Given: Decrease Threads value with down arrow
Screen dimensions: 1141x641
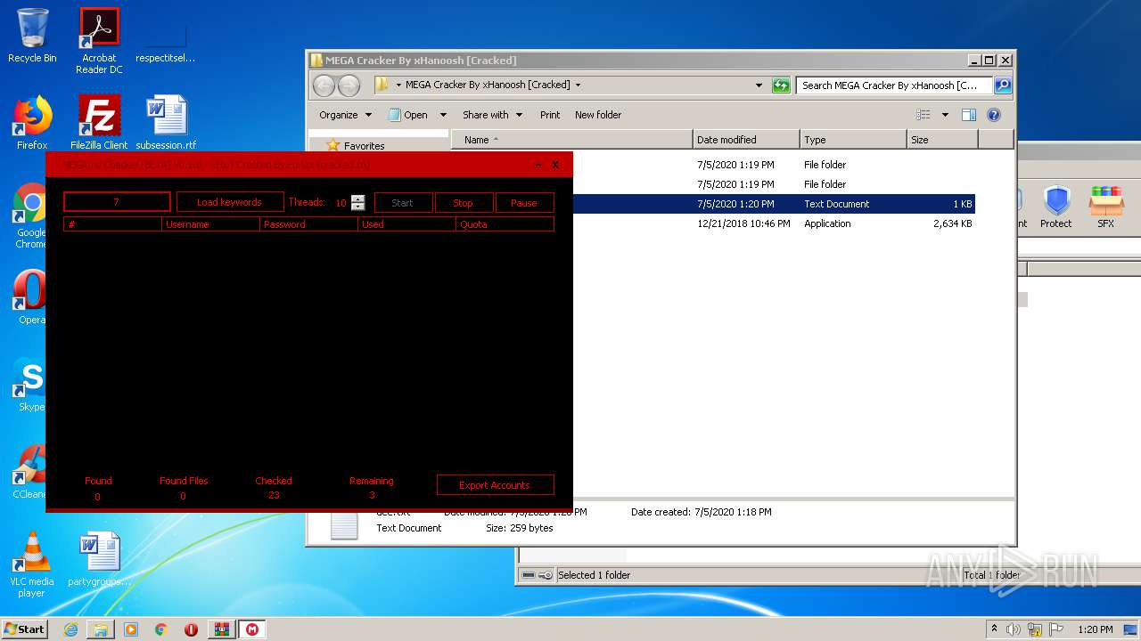Looking at the screenshot, I should coord(358,207).
